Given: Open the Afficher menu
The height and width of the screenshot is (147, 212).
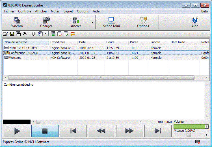Looking at the screenshot, I should [x=41, y=11].
